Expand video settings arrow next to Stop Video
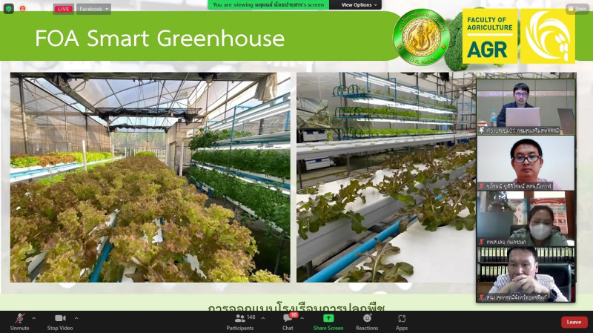 [x=76, y=318]
